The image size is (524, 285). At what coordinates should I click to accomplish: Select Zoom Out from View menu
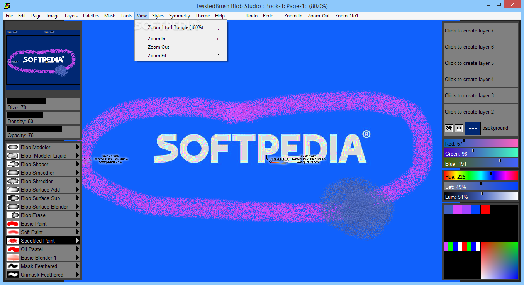(181, 47)
